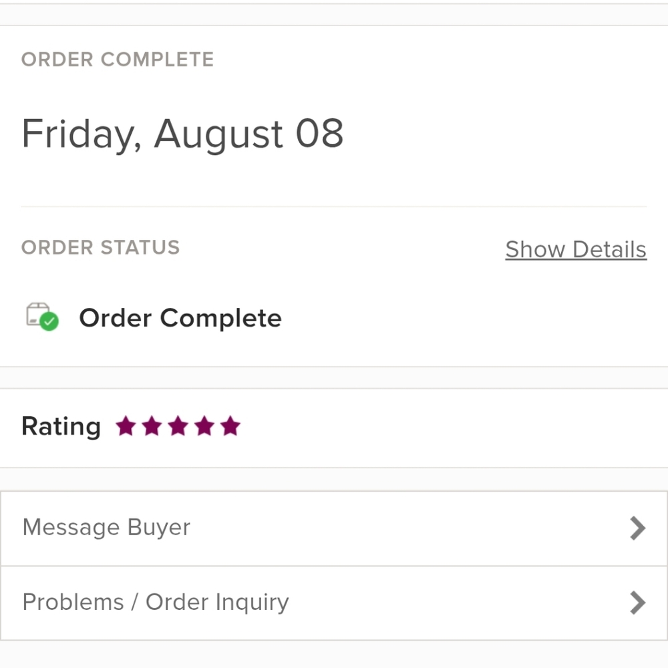Screen dimensions: 668x668
Task: Click the ORDER STATUS heading
Action: [101, 248]
